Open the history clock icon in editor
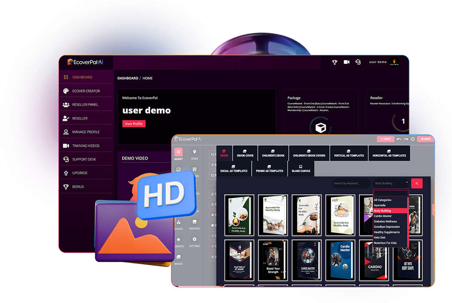 click(x=412, y=139)
